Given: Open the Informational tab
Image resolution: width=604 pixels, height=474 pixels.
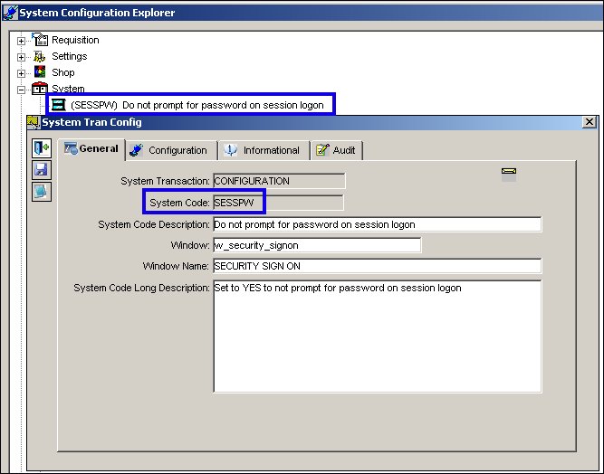Looking at the screenshot, I should click(x=264, y=150).
